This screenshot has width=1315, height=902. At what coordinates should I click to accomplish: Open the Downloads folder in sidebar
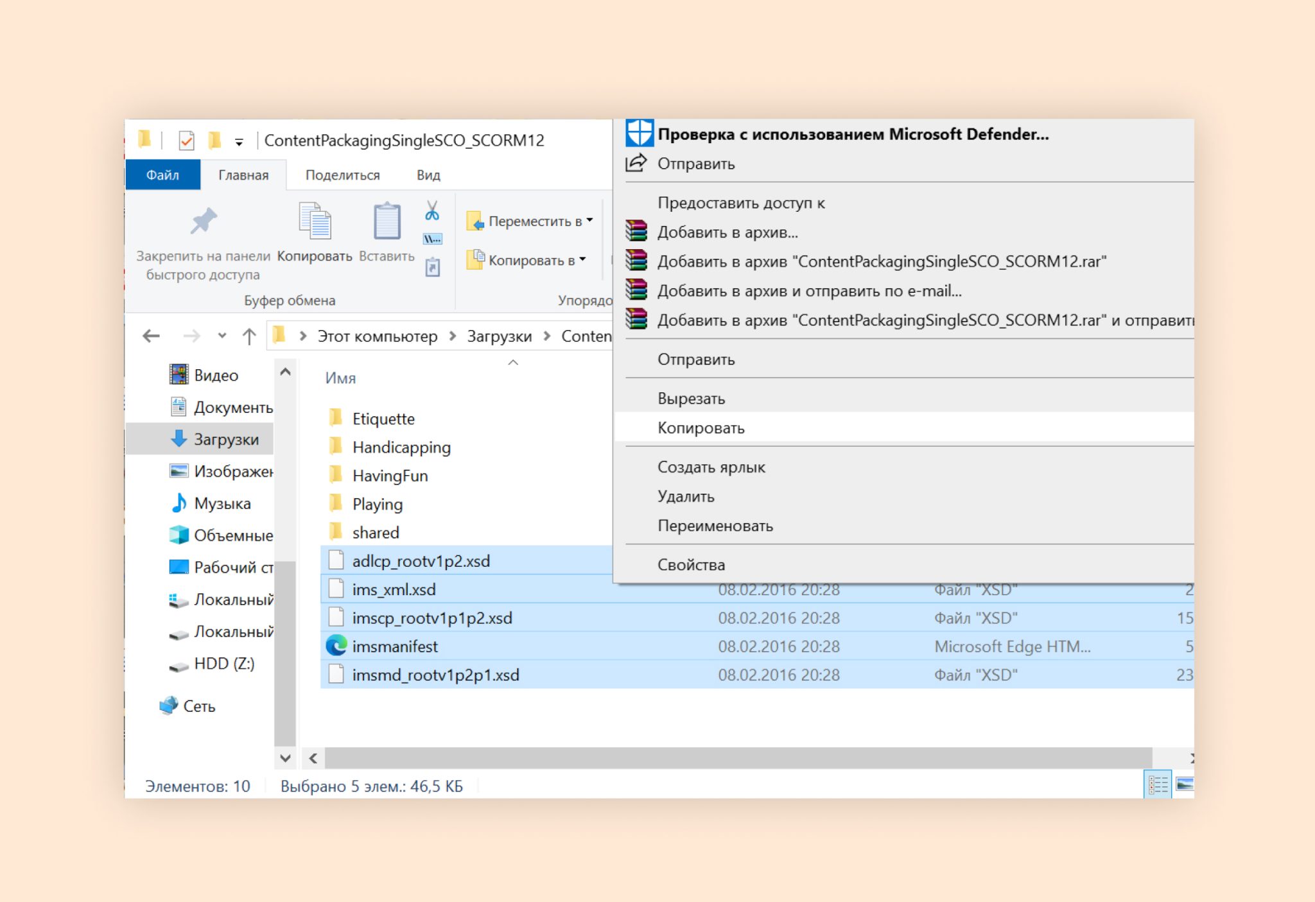[226, 439]
